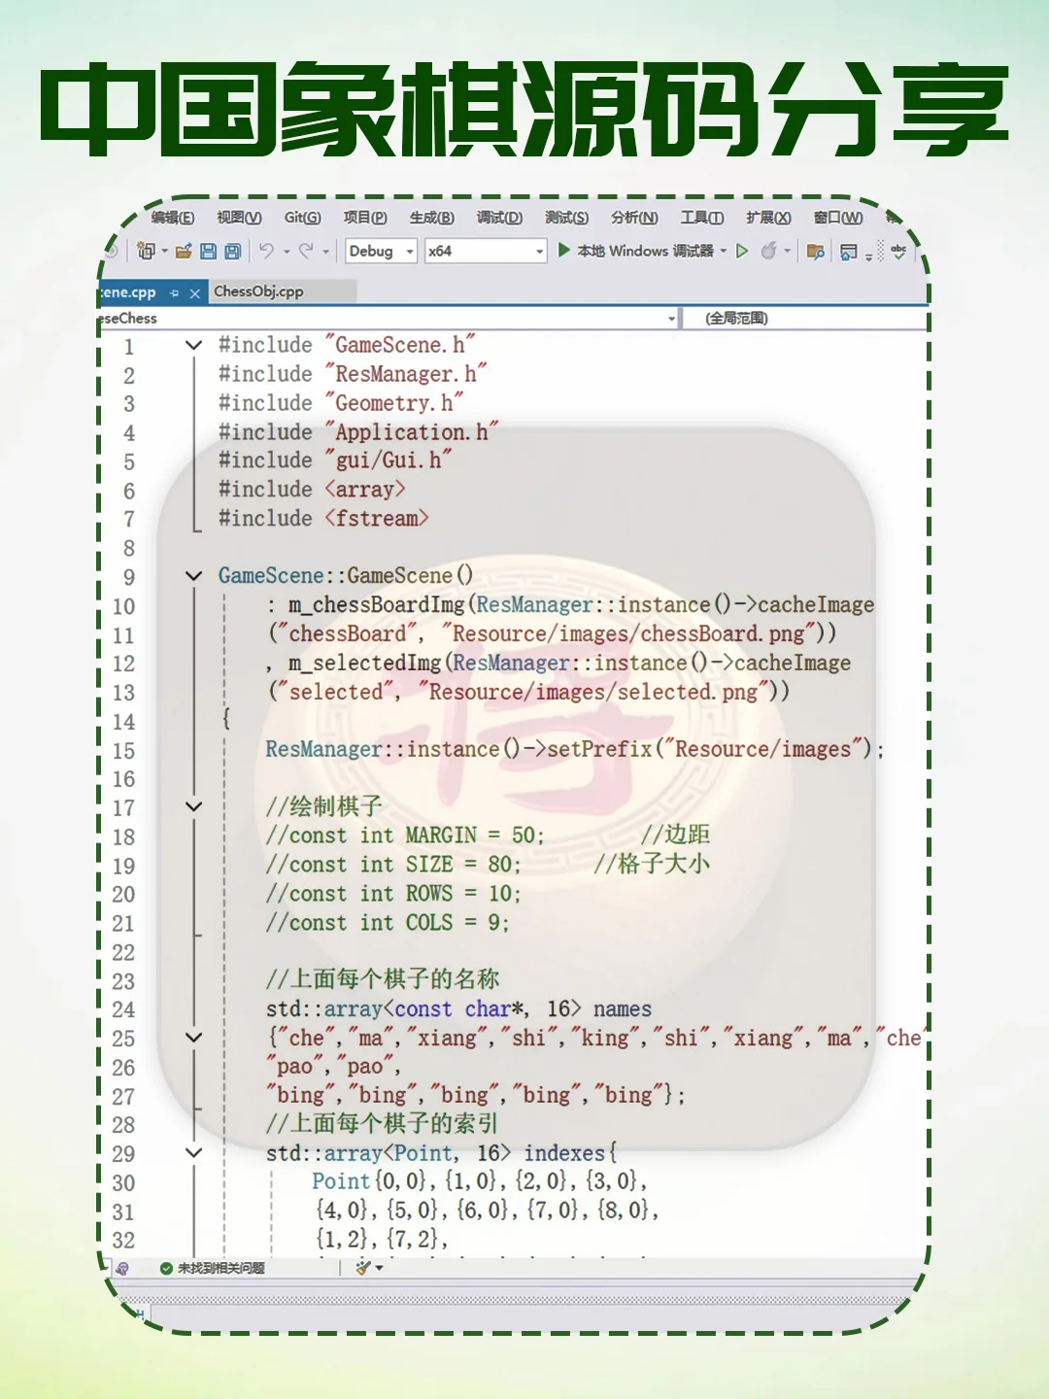Click the open file folder icon
This screenshot has height=1399, width=1049.
pos(184,252)
